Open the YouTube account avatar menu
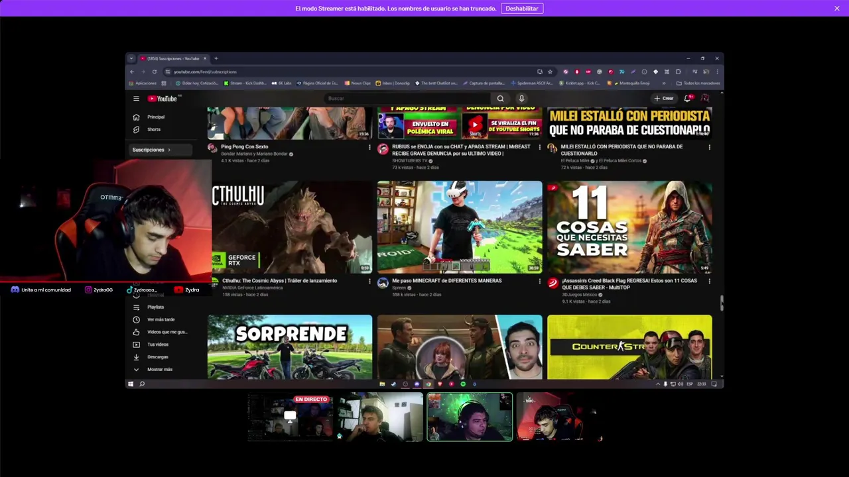849x477 pixels. coord(705,99)
